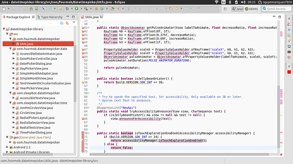Toggle folding of comment at line 59
Viewport: 293px width, 164px height.
coord(89,93)
